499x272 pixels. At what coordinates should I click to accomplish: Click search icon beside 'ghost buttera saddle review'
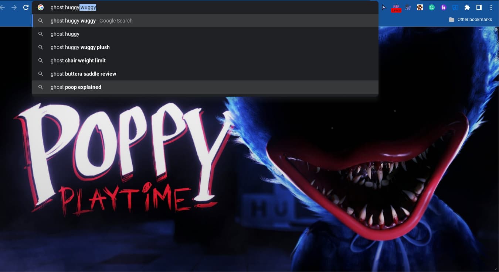(x=41, y=74)
